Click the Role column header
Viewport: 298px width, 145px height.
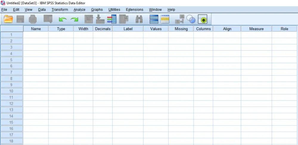click(x=285, y=29)
